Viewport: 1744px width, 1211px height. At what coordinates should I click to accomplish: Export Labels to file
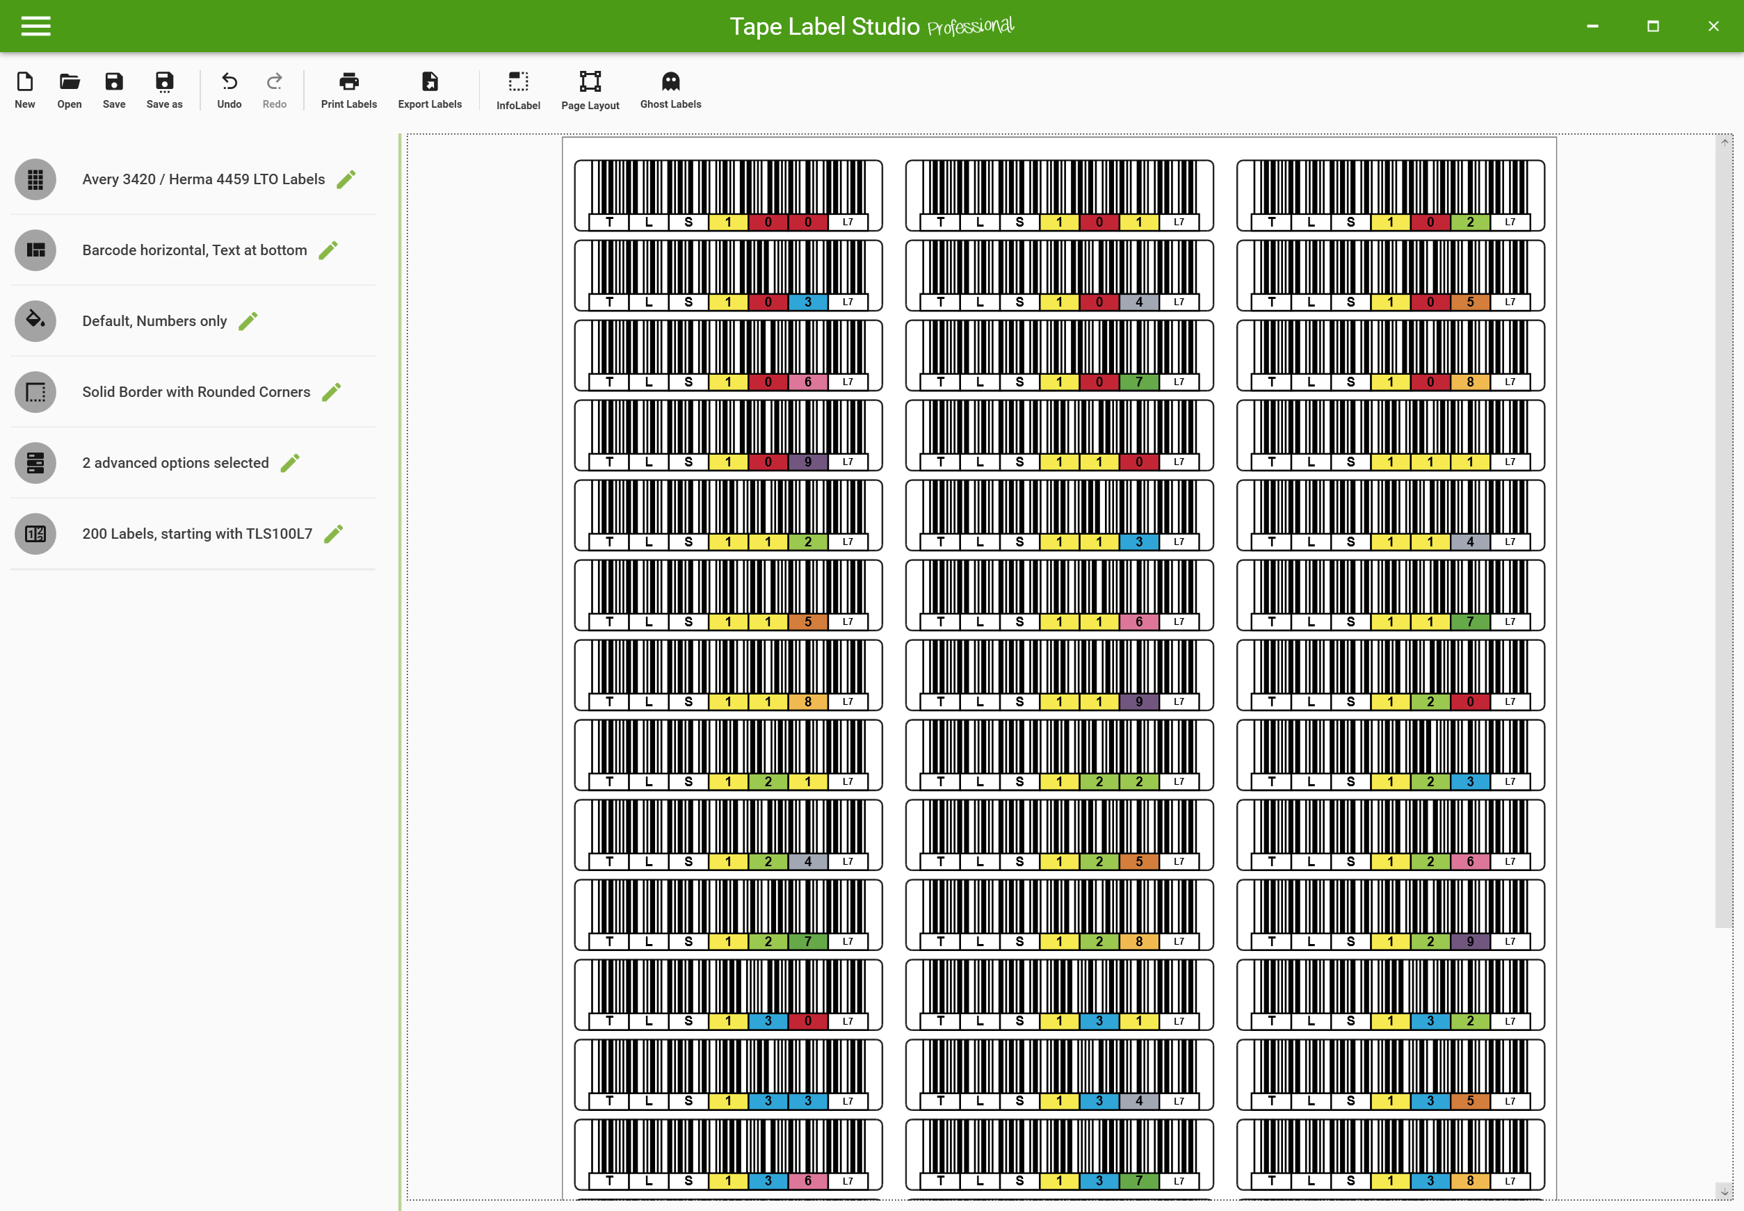430,90
